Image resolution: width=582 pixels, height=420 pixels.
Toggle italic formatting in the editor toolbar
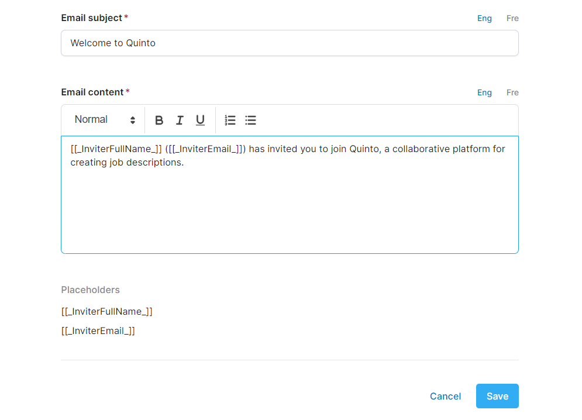pos(180,121)
